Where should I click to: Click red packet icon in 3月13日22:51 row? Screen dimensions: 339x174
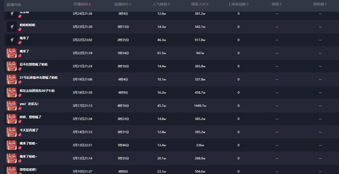(20, 148)
